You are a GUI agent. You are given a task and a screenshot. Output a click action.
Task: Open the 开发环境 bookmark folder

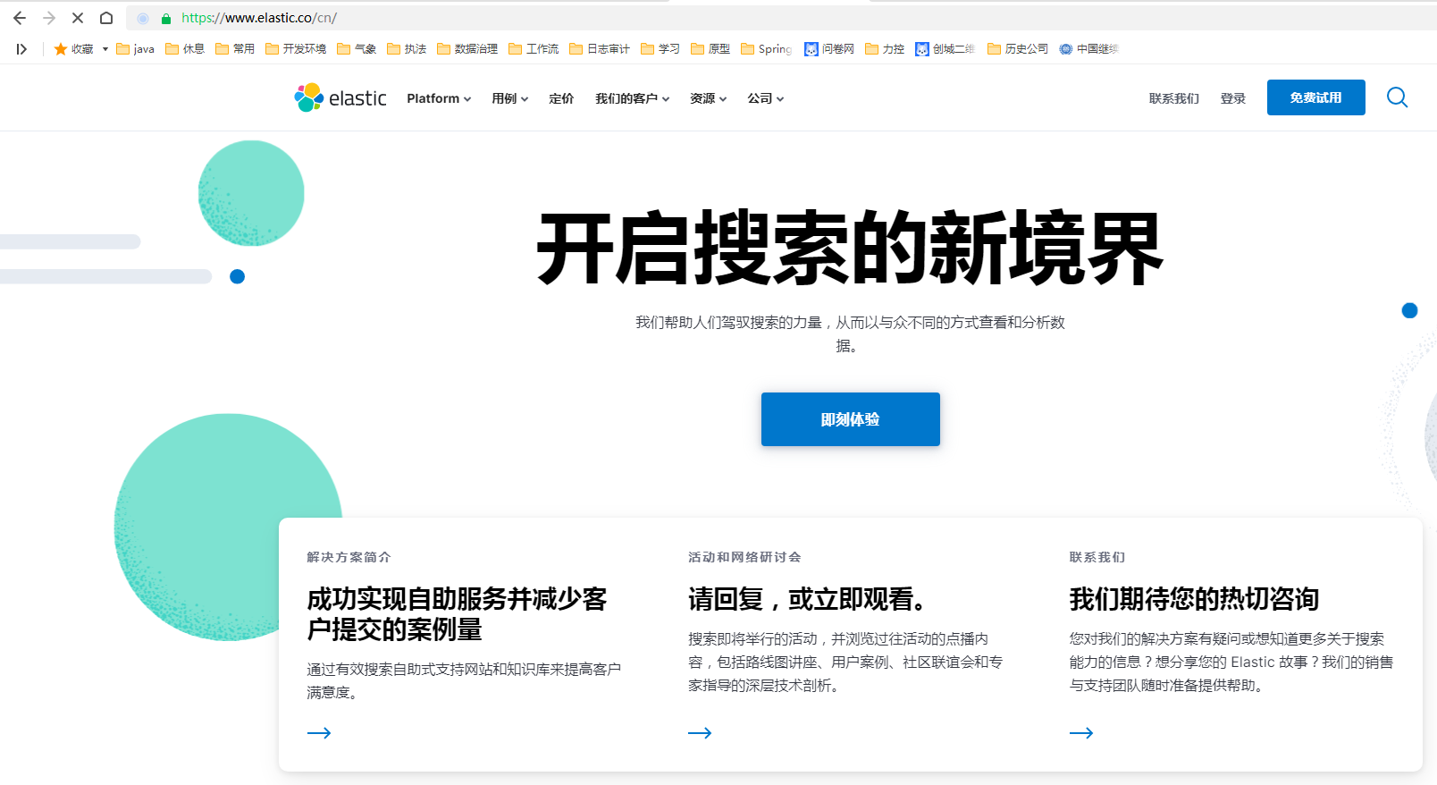(x=296, y=49)
